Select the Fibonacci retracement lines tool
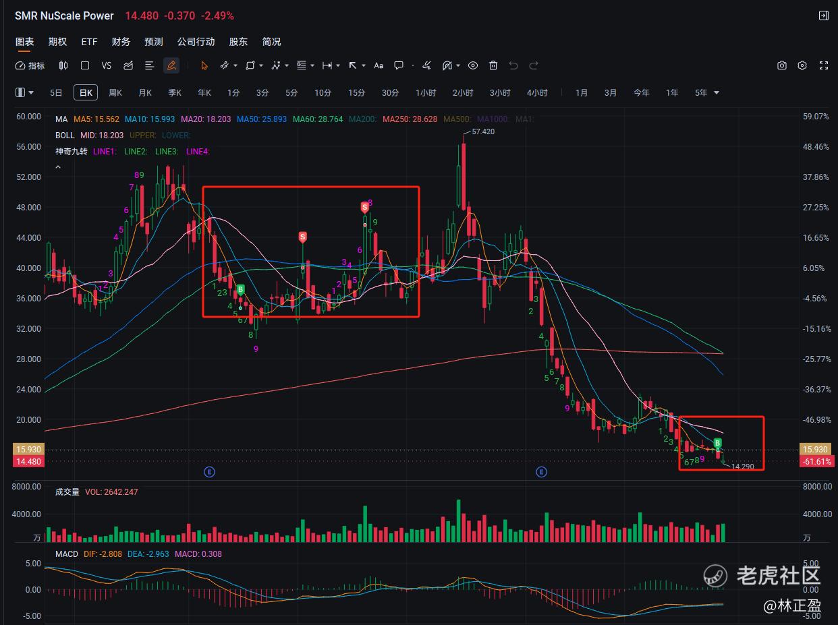The height and width of the screenshot is (625, 838). [302, 65]
